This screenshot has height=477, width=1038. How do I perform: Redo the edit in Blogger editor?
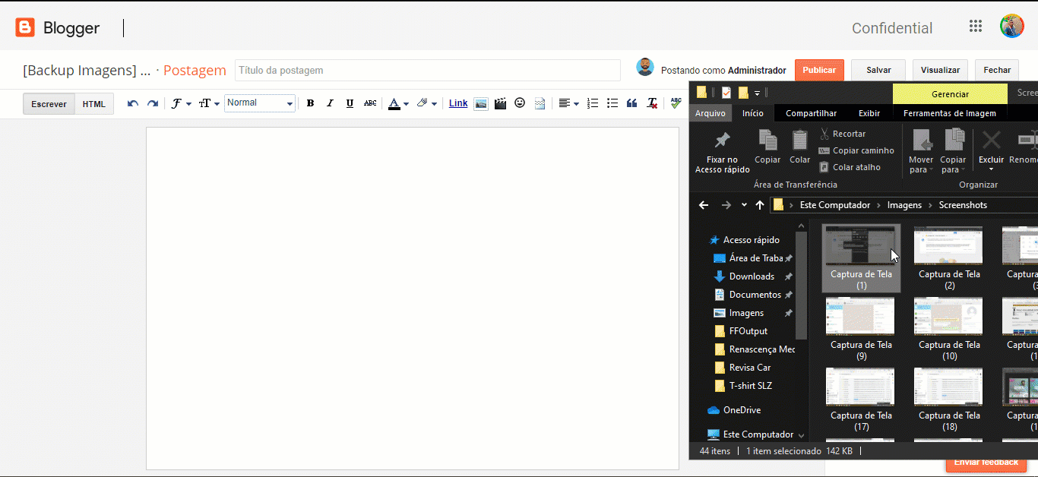pyautogui.click(x=153, y=103)
